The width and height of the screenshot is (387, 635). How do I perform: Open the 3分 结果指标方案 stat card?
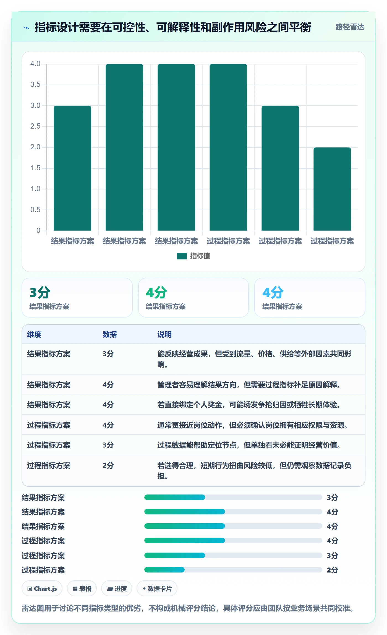[x=77, y=298]
